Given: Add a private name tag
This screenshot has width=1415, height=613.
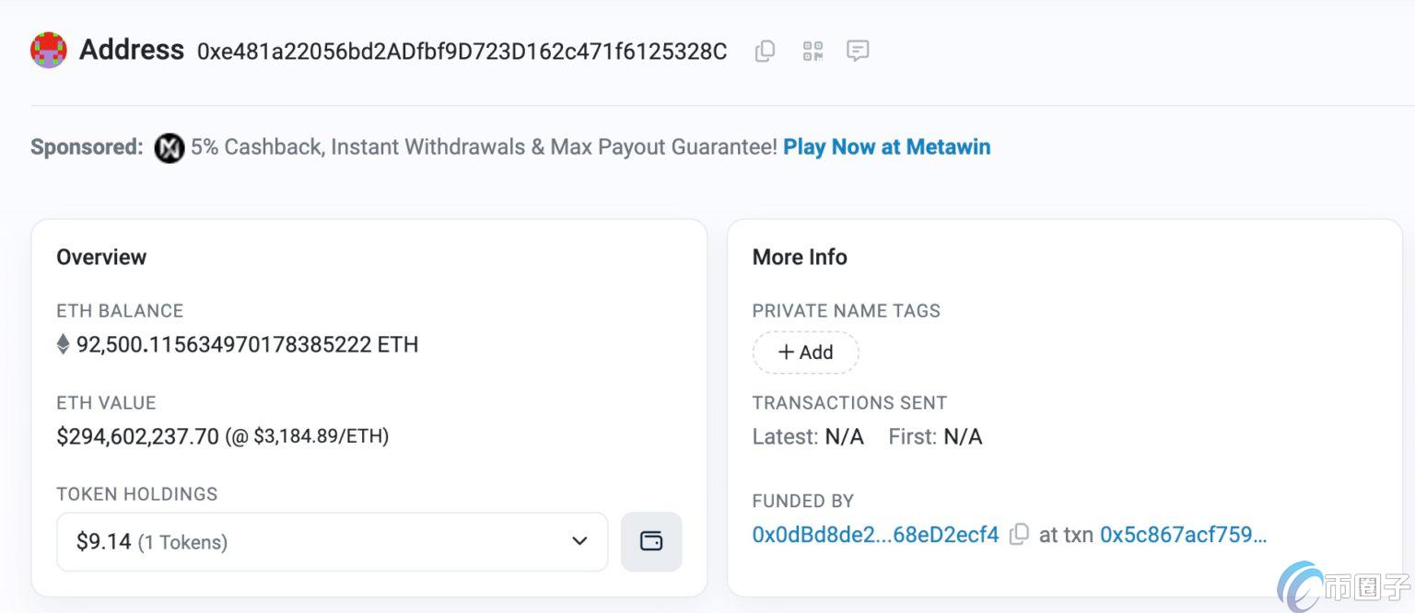Looking at the screenshot, I should [805, 353].
